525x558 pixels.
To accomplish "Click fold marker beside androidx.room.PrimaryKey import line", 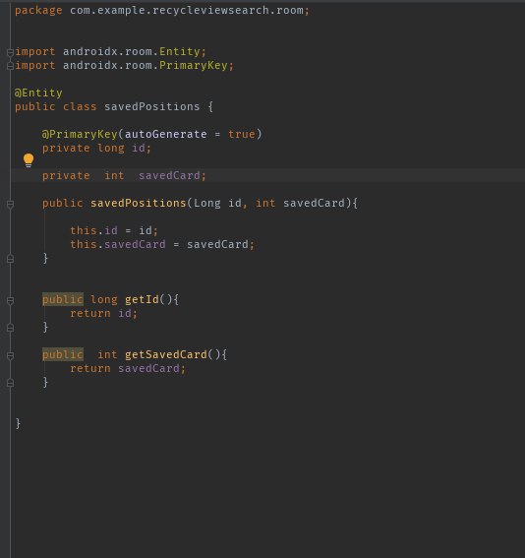I will [x=10, y=66].
